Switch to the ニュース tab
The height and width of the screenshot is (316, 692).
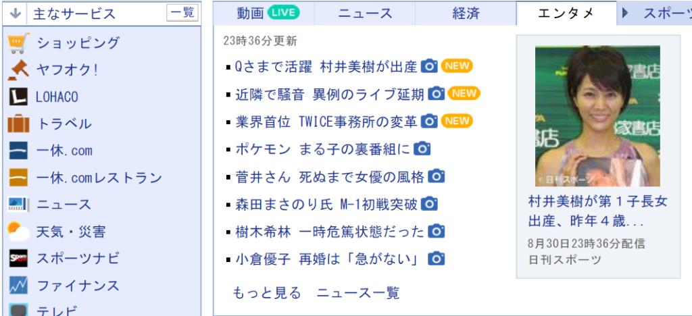365,14
